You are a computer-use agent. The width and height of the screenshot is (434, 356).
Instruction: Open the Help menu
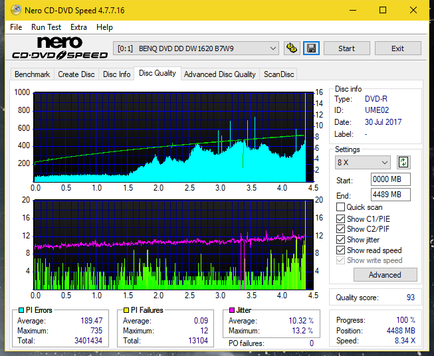click(x=104, y=27)
